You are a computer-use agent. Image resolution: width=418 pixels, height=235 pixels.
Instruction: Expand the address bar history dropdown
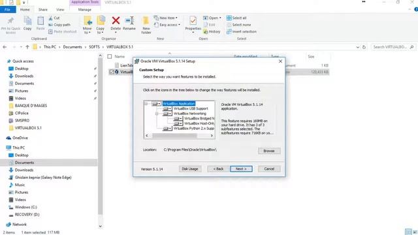pyautogui.click(x=357, y=47)
